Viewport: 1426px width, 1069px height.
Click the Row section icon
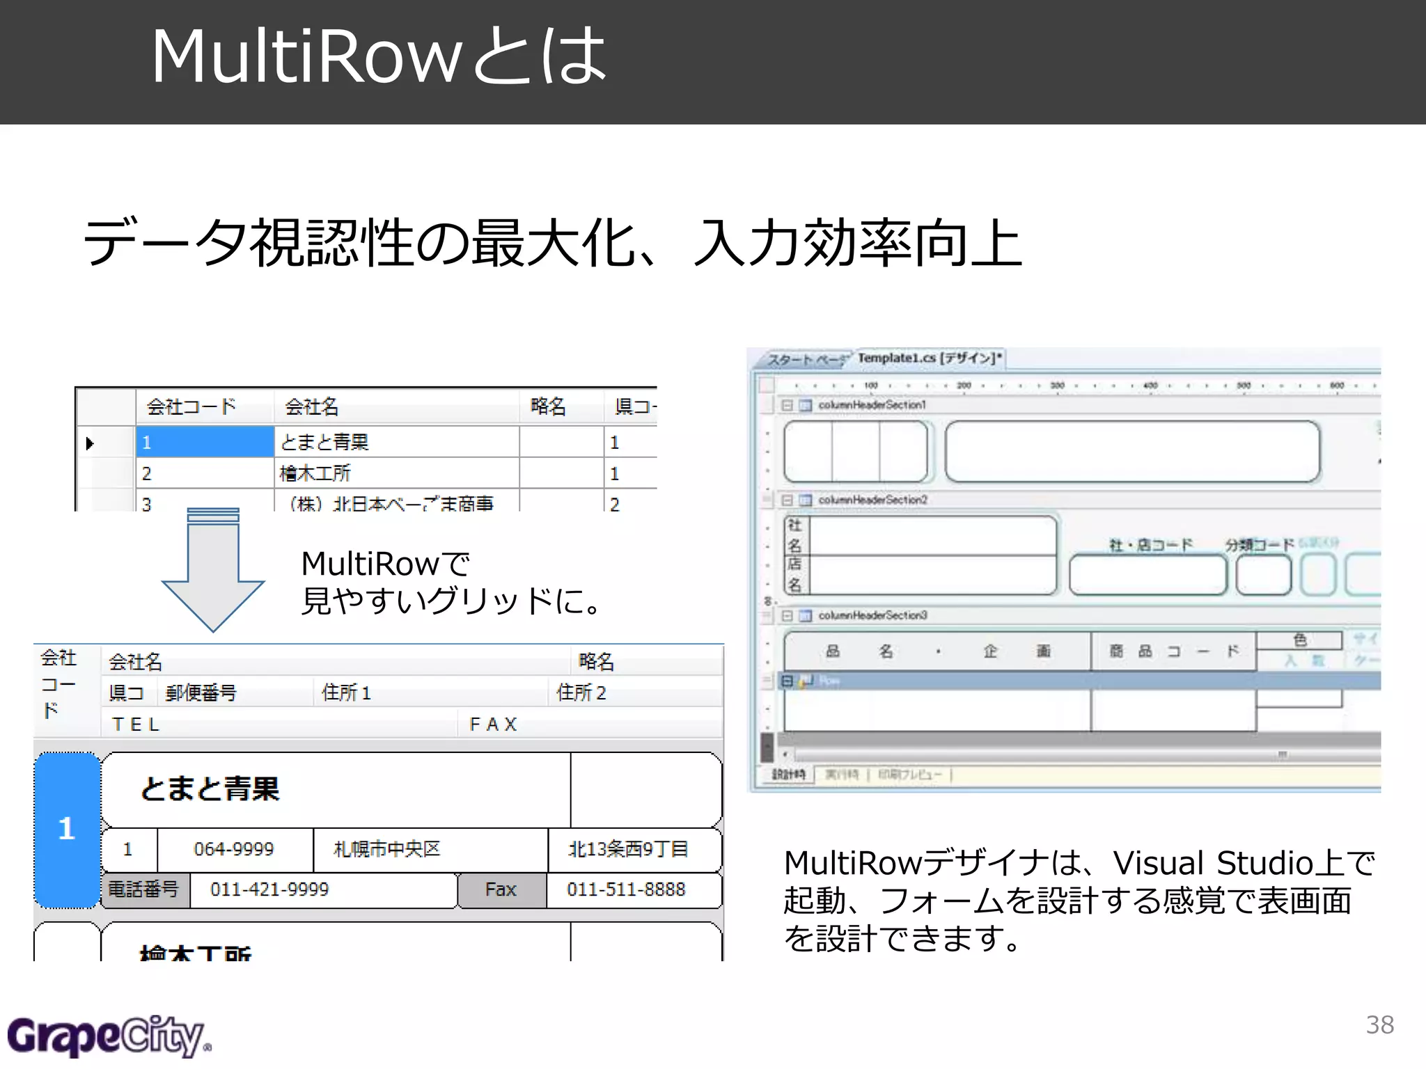coord(806,681)
